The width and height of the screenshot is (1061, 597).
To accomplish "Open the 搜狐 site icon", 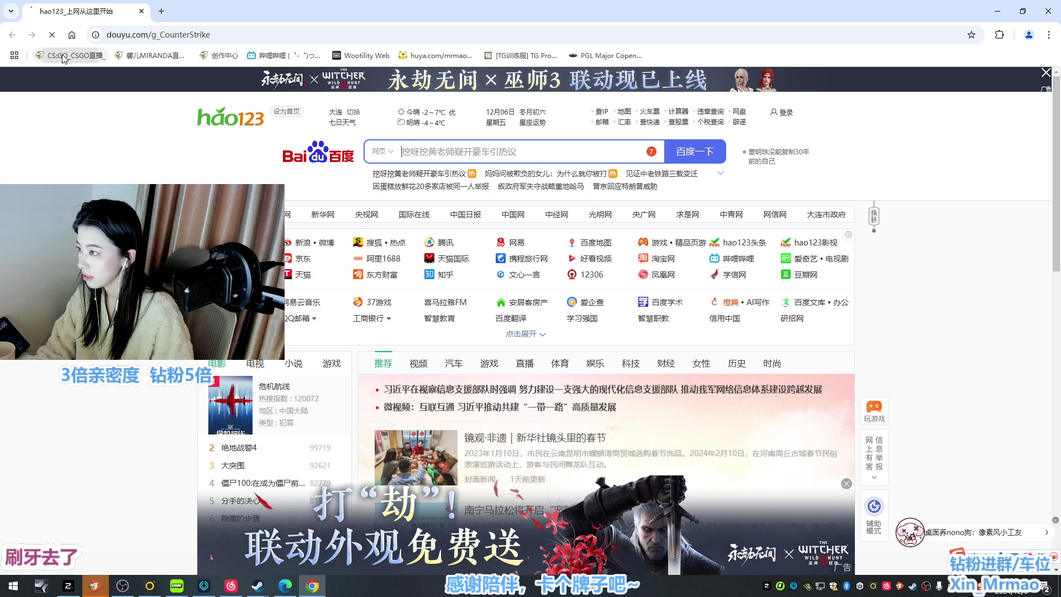I will coord(358,242).
